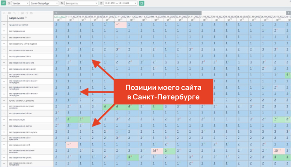Open the 12.11.2021 — 12.11.2022 date range dropdown

(120, 3)
